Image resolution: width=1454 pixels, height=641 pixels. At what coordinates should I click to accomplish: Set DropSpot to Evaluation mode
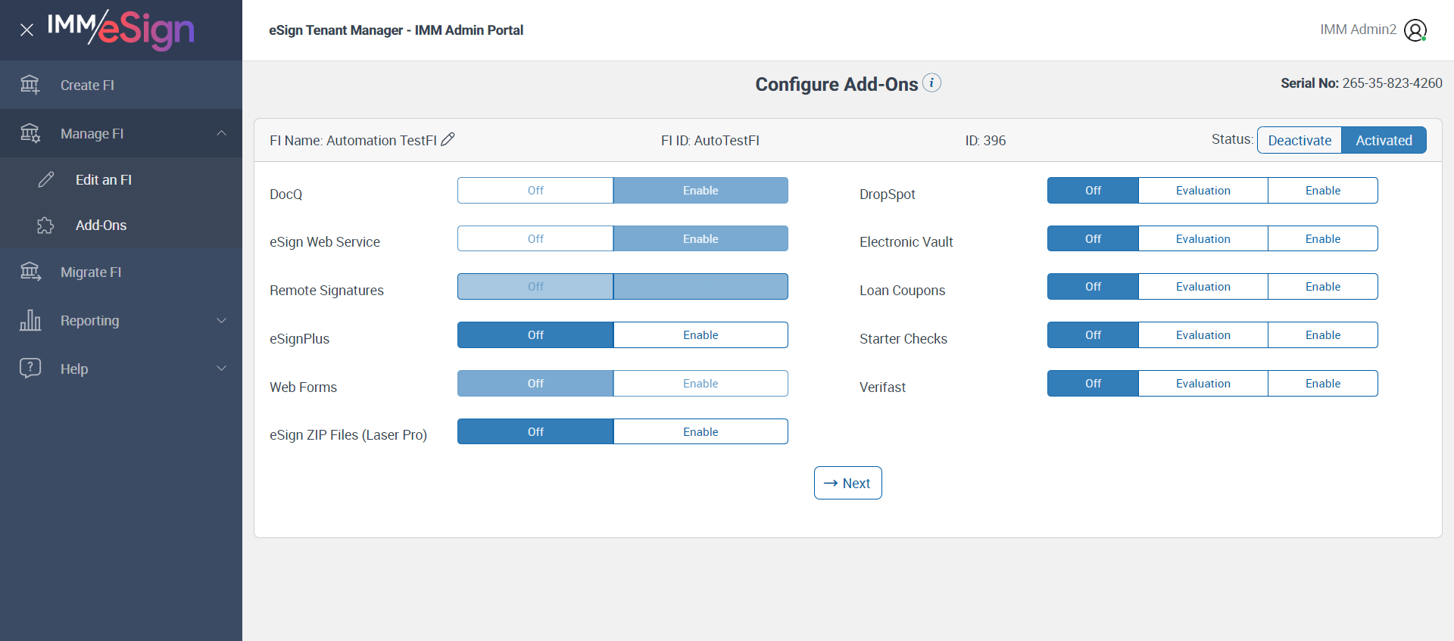coord(1203,191)
